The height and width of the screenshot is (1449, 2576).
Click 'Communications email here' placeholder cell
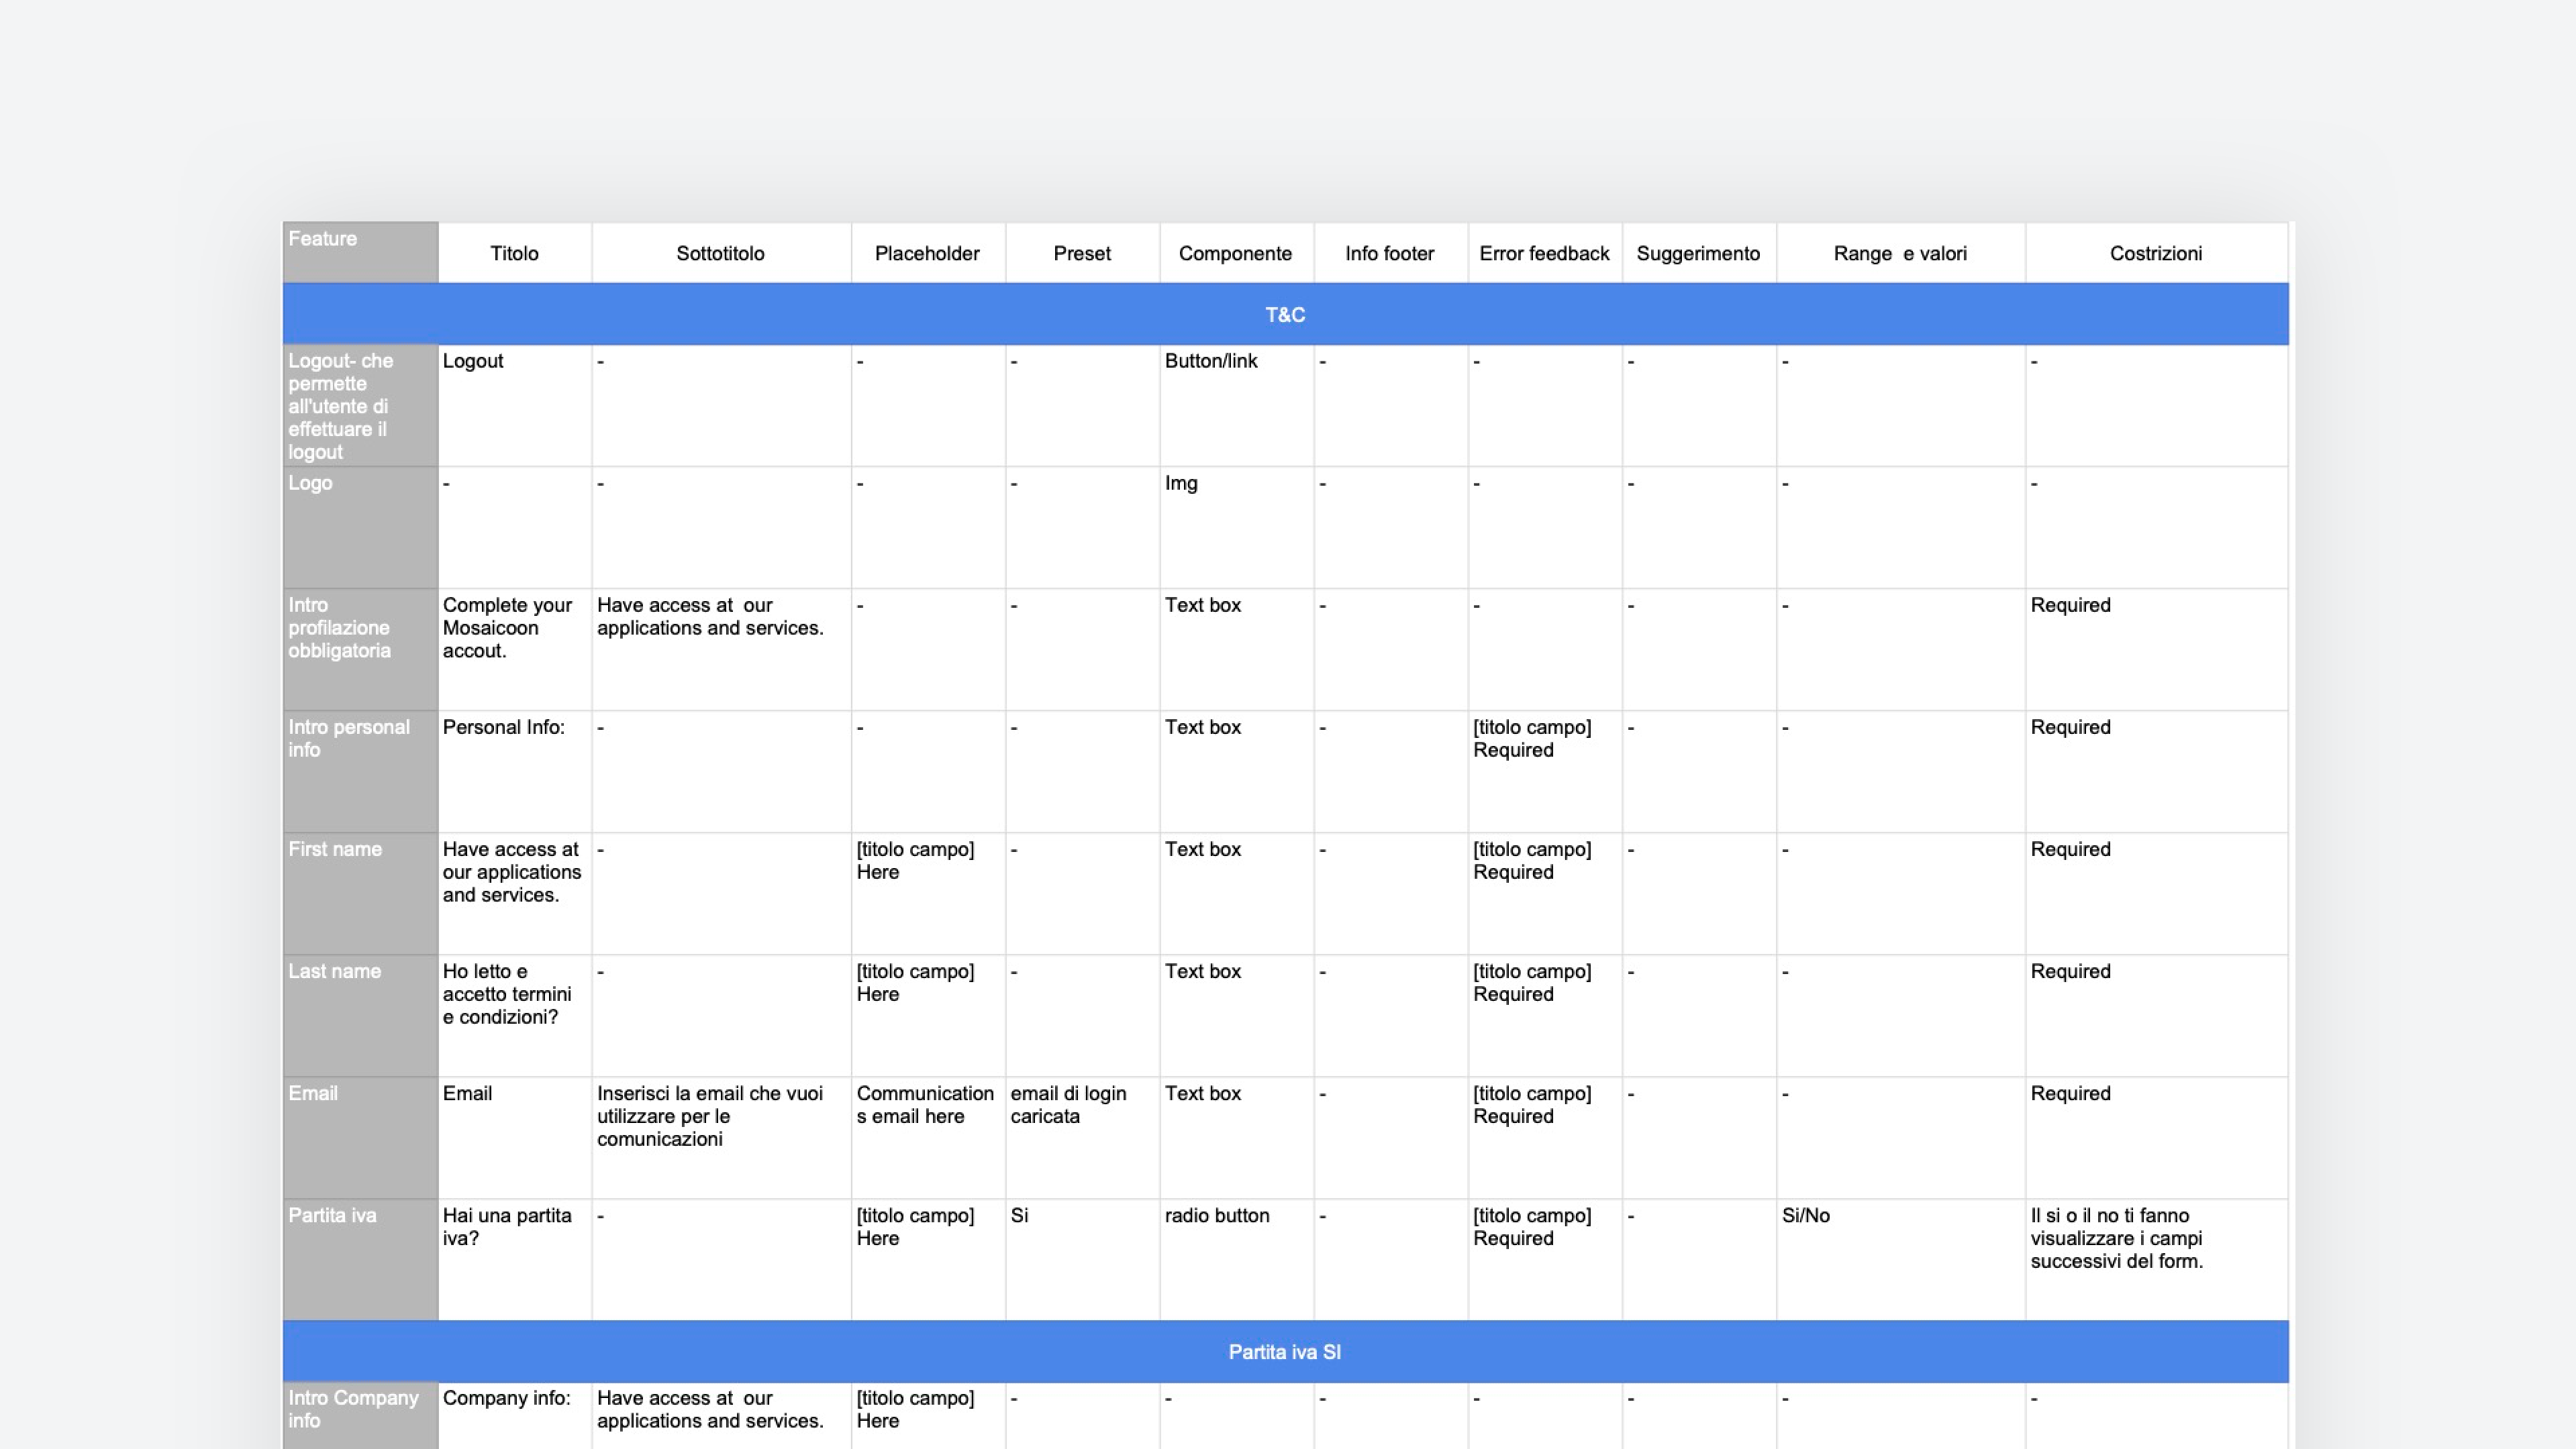coord(928,1137)
